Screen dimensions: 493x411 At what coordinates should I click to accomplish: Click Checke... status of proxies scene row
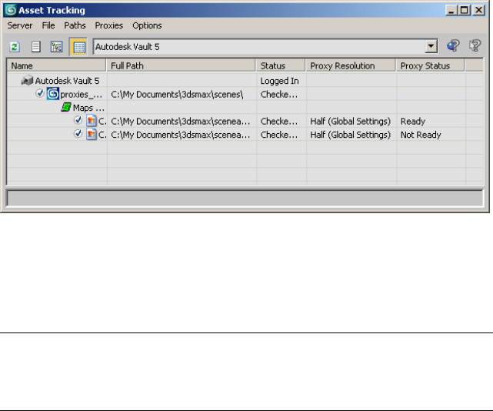(x=279, y=95)
